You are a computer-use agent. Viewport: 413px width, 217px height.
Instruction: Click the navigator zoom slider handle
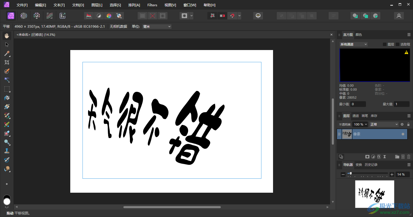pyautogui.click(x=350, y=174)
